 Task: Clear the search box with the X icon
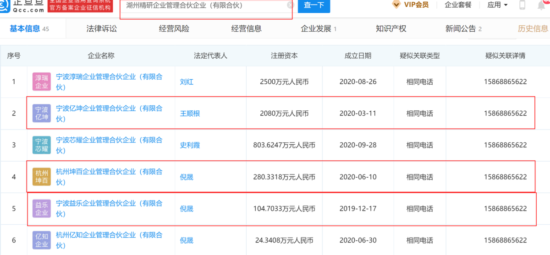point(290,5)
